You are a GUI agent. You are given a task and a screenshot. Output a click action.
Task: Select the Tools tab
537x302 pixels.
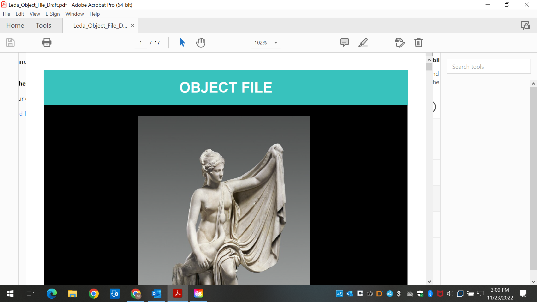(43, 25)
